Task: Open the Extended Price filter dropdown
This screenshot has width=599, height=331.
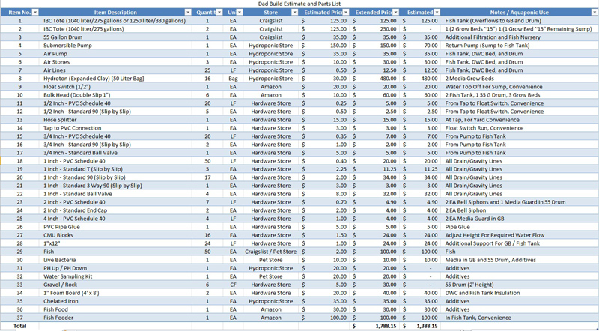Action: tap(397, 13)
